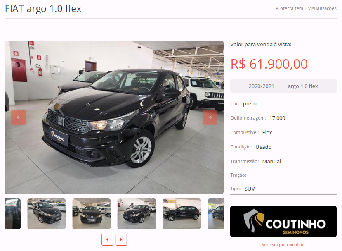The image size is (342, 251).
Task: Select the partially visible first interior thumbnail
Action: pyautogui.click(x=12, y=214)
